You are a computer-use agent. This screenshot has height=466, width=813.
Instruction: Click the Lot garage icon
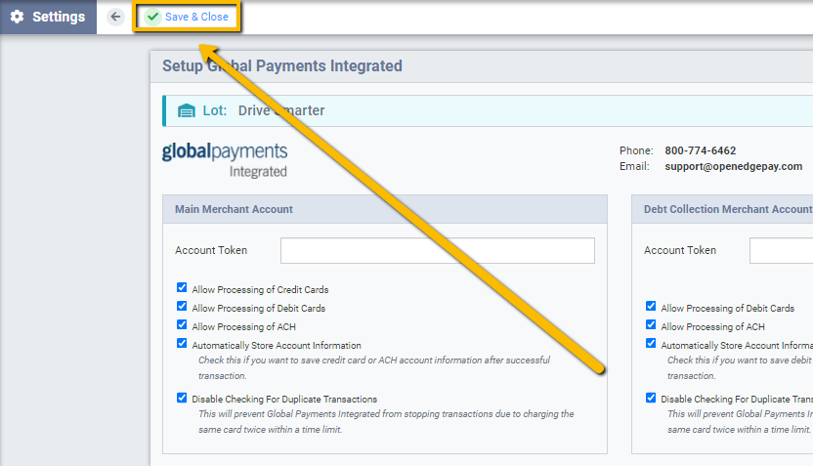[x=187, y=110]
